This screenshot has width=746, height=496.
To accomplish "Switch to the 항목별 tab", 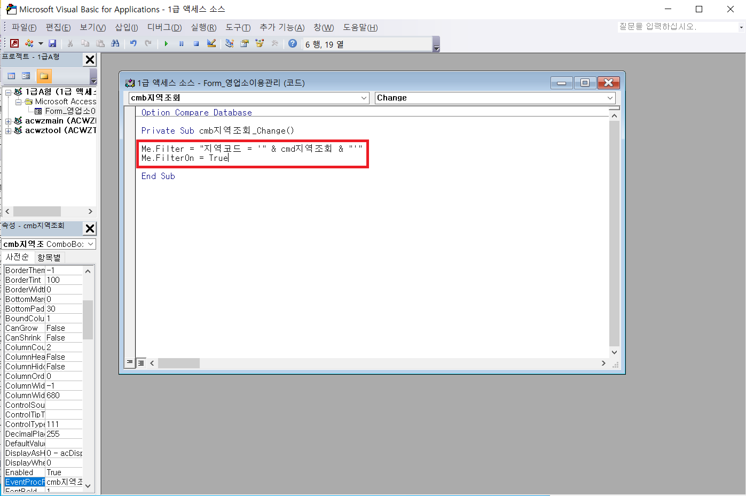I will point(49,258).
